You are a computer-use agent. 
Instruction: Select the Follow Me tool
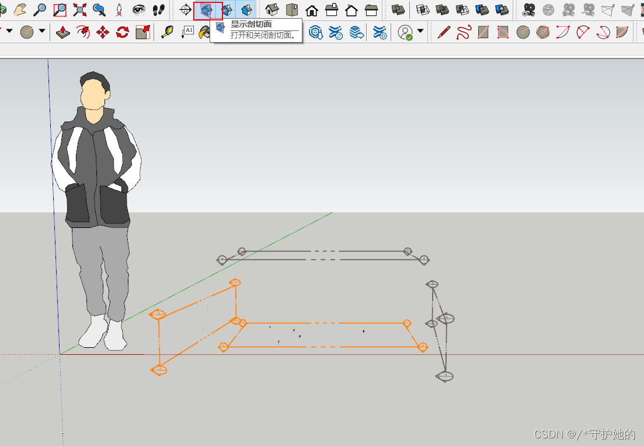pyautogui.click(x=82, y=32)
